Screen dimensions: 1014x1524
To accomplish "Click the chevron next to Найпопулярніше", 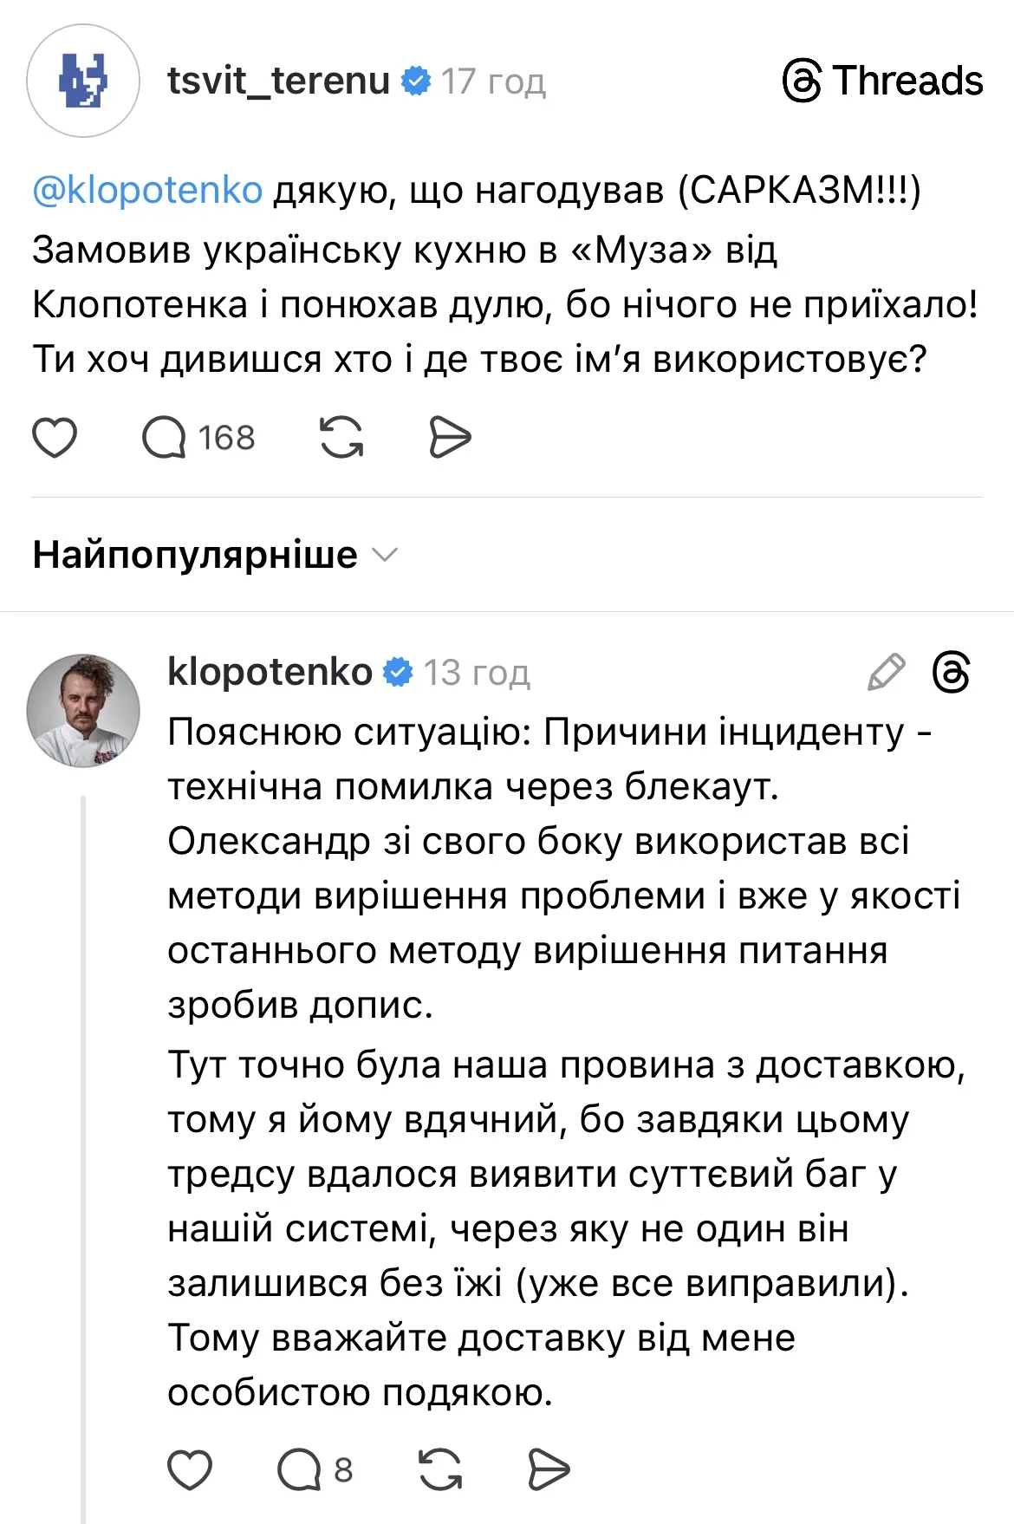I will [x=384, y=555].
